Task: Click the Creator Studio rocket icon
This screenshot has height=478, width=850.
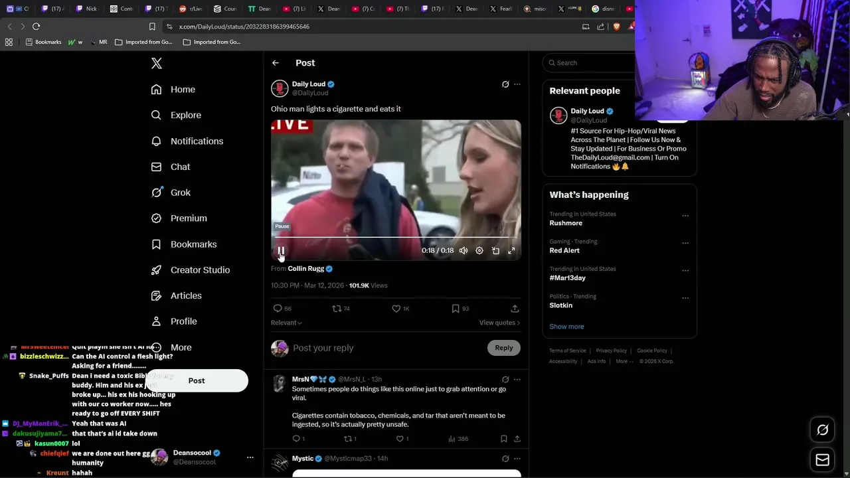Action: tap(156, 270)
